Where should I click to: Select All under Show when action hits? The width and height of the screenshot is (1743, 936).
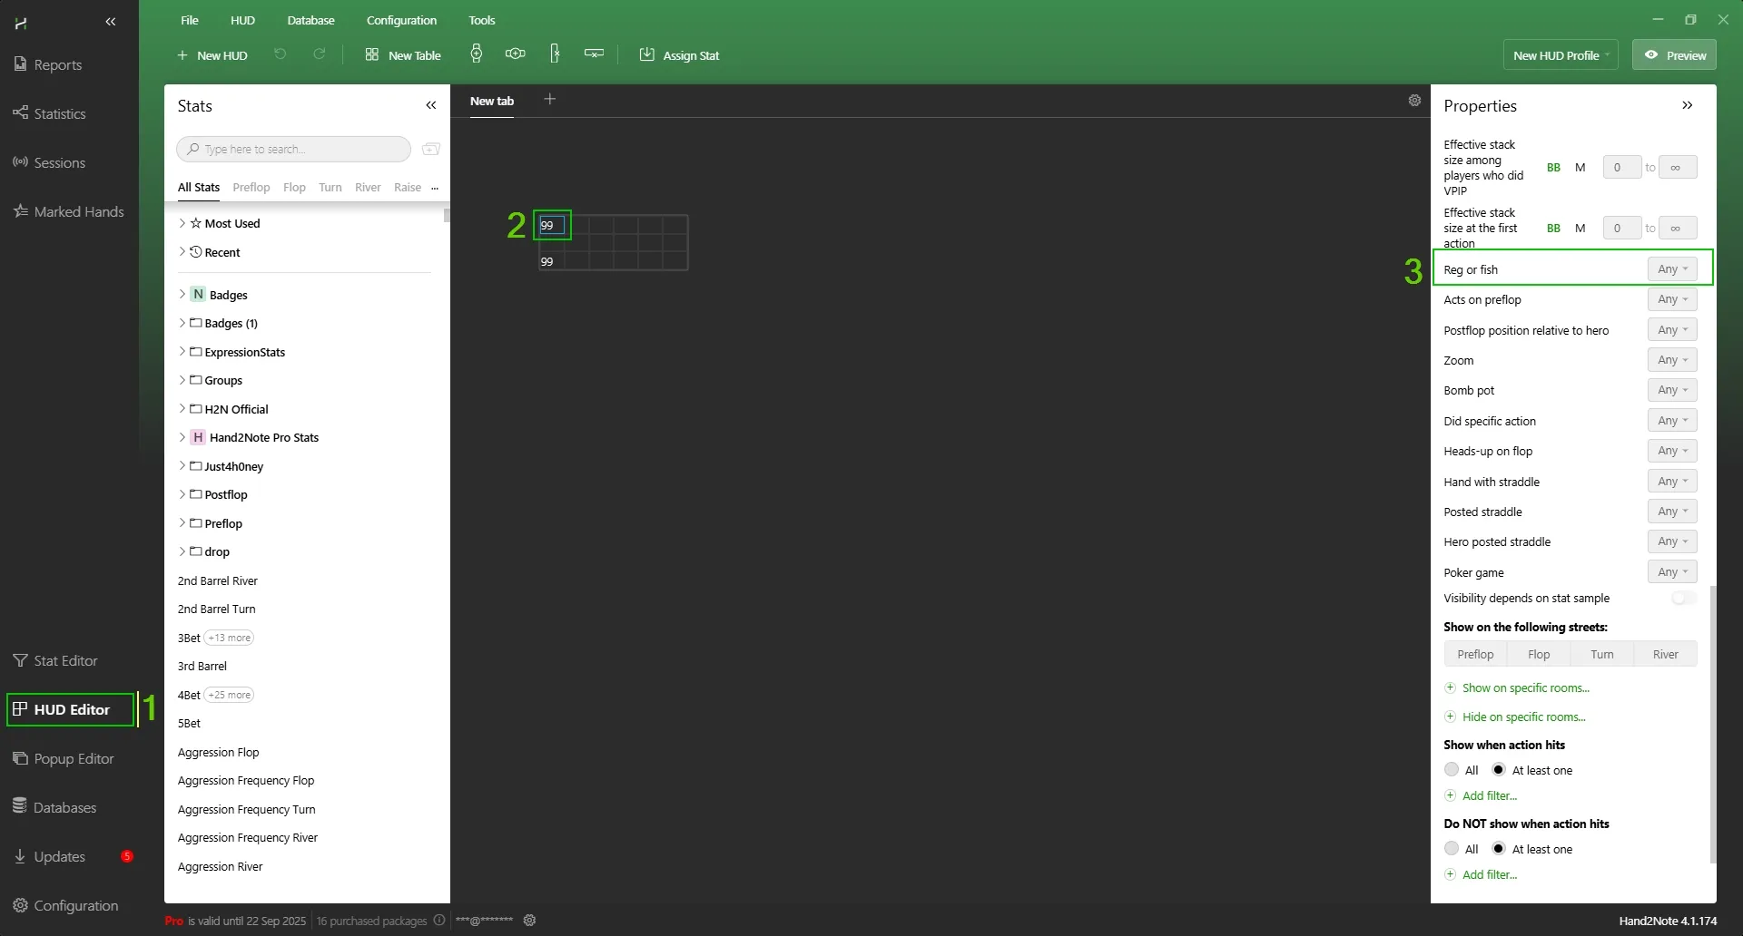coord(1452,770)
